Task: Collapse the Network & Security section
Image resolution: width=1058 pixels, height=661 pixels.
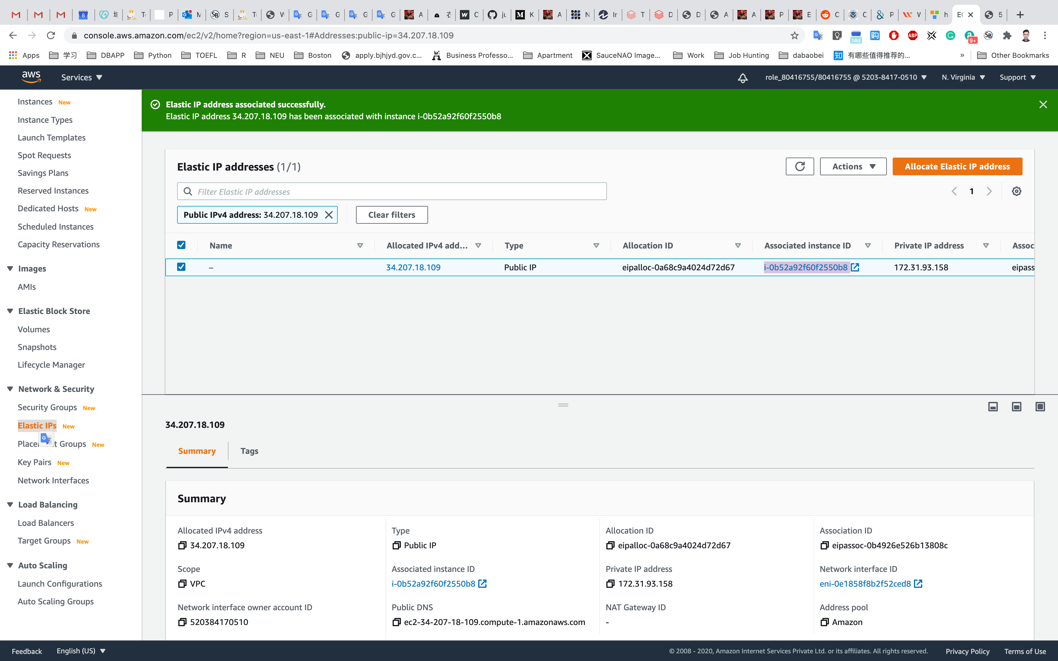Action: 10,389
